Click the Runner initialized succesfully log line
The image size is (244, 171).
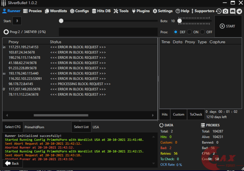click(33, 136)
